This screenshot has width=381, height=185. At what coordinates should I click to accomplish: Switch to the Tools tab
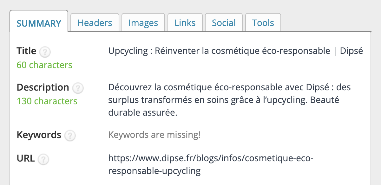263,23
